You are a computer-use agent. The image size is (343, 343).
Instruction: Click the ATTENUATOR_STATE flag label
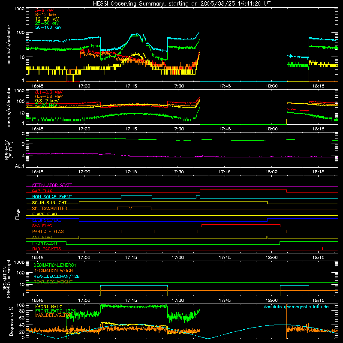[x=52, y=185]
